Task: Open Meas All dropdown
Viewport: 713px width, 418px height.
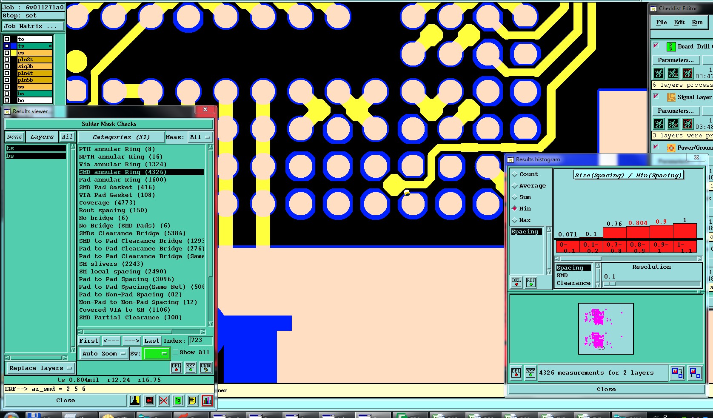Action: pyautogui.click(x=200, y=137)
